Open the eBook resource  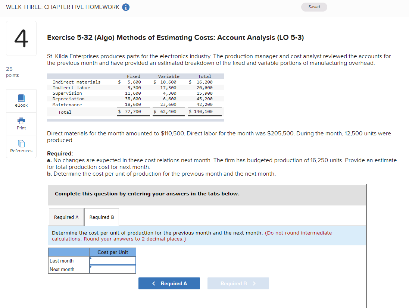pos(21,100)
